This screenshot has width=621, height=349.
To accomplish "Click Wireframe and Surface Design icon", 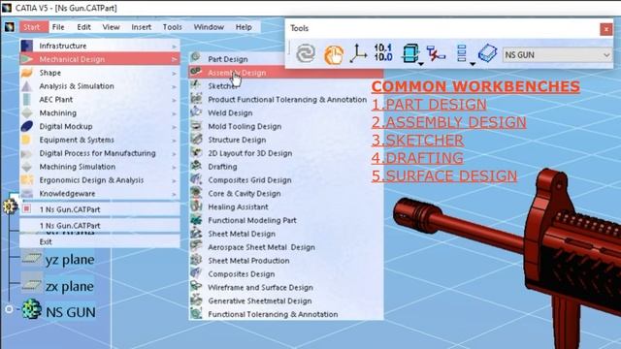I will click(x=196, y=287).
